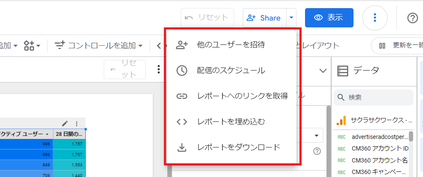Viewport: 423px width, 177px height.
Task: Open the properties panel dropdown box arrow
Action: click(x=317, y=135)
